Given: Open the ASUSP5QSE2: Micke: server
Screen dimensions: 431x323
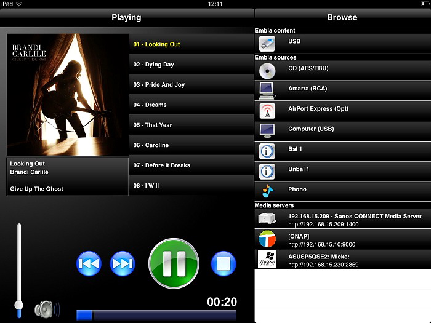Looking at the screenshot, I should (343, 259).
